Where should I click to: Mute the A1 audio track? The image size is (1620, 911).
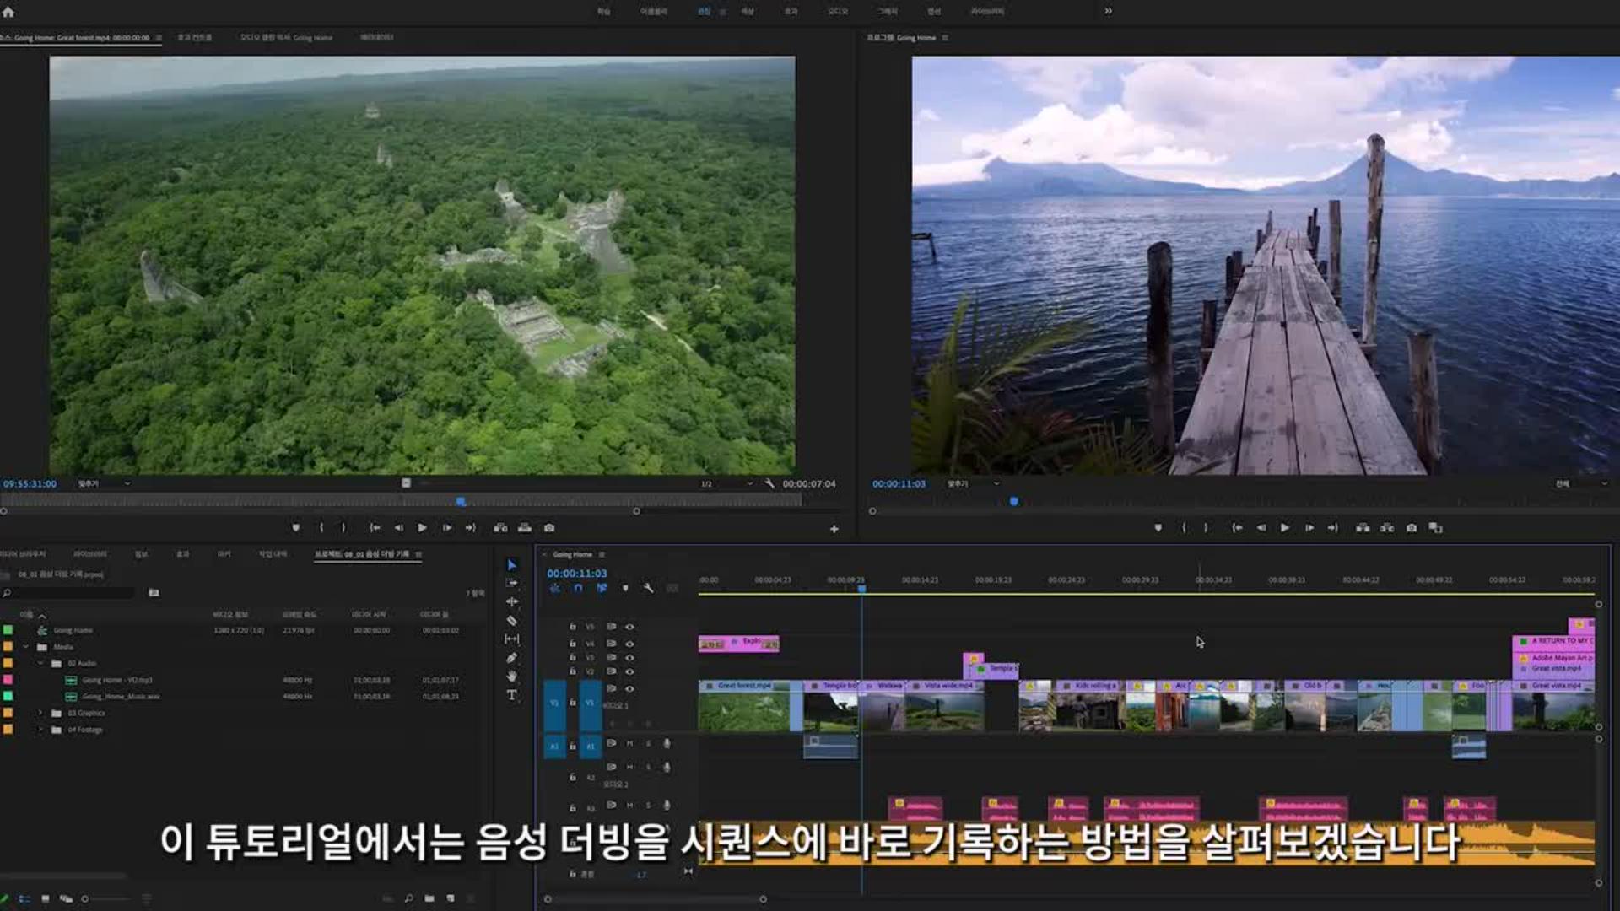[x=629, y=743]
